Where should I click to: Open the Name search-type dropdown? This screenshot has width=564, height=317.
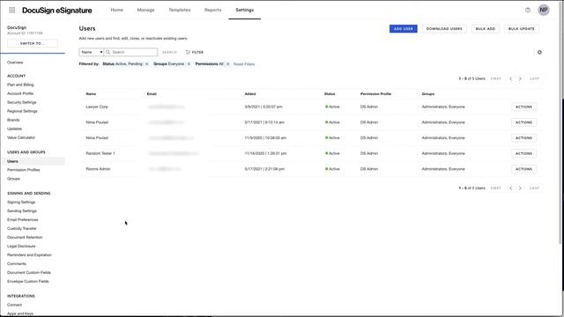(92, 52)
